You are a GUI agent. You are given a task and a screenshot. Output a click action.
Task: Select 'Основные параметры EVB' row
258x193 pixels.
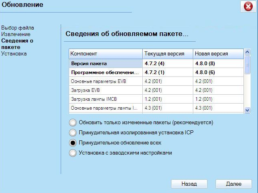click(x=105, y=81)
